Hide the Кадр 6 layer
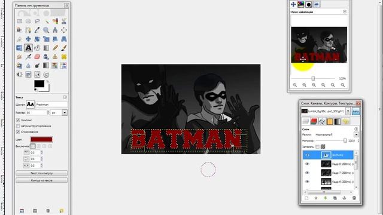383x215 pixels. [307, 182]
